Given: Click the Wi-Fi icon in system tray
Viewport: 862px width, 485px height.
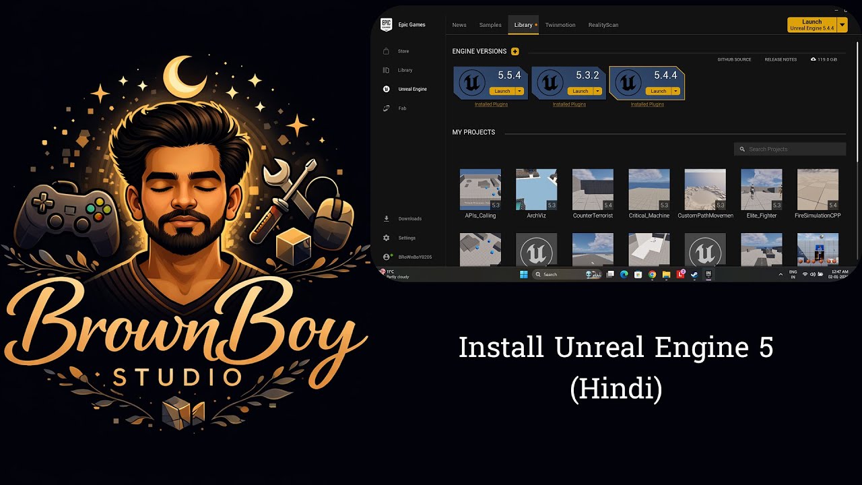Looking at the screenshot, I should 805,274.
